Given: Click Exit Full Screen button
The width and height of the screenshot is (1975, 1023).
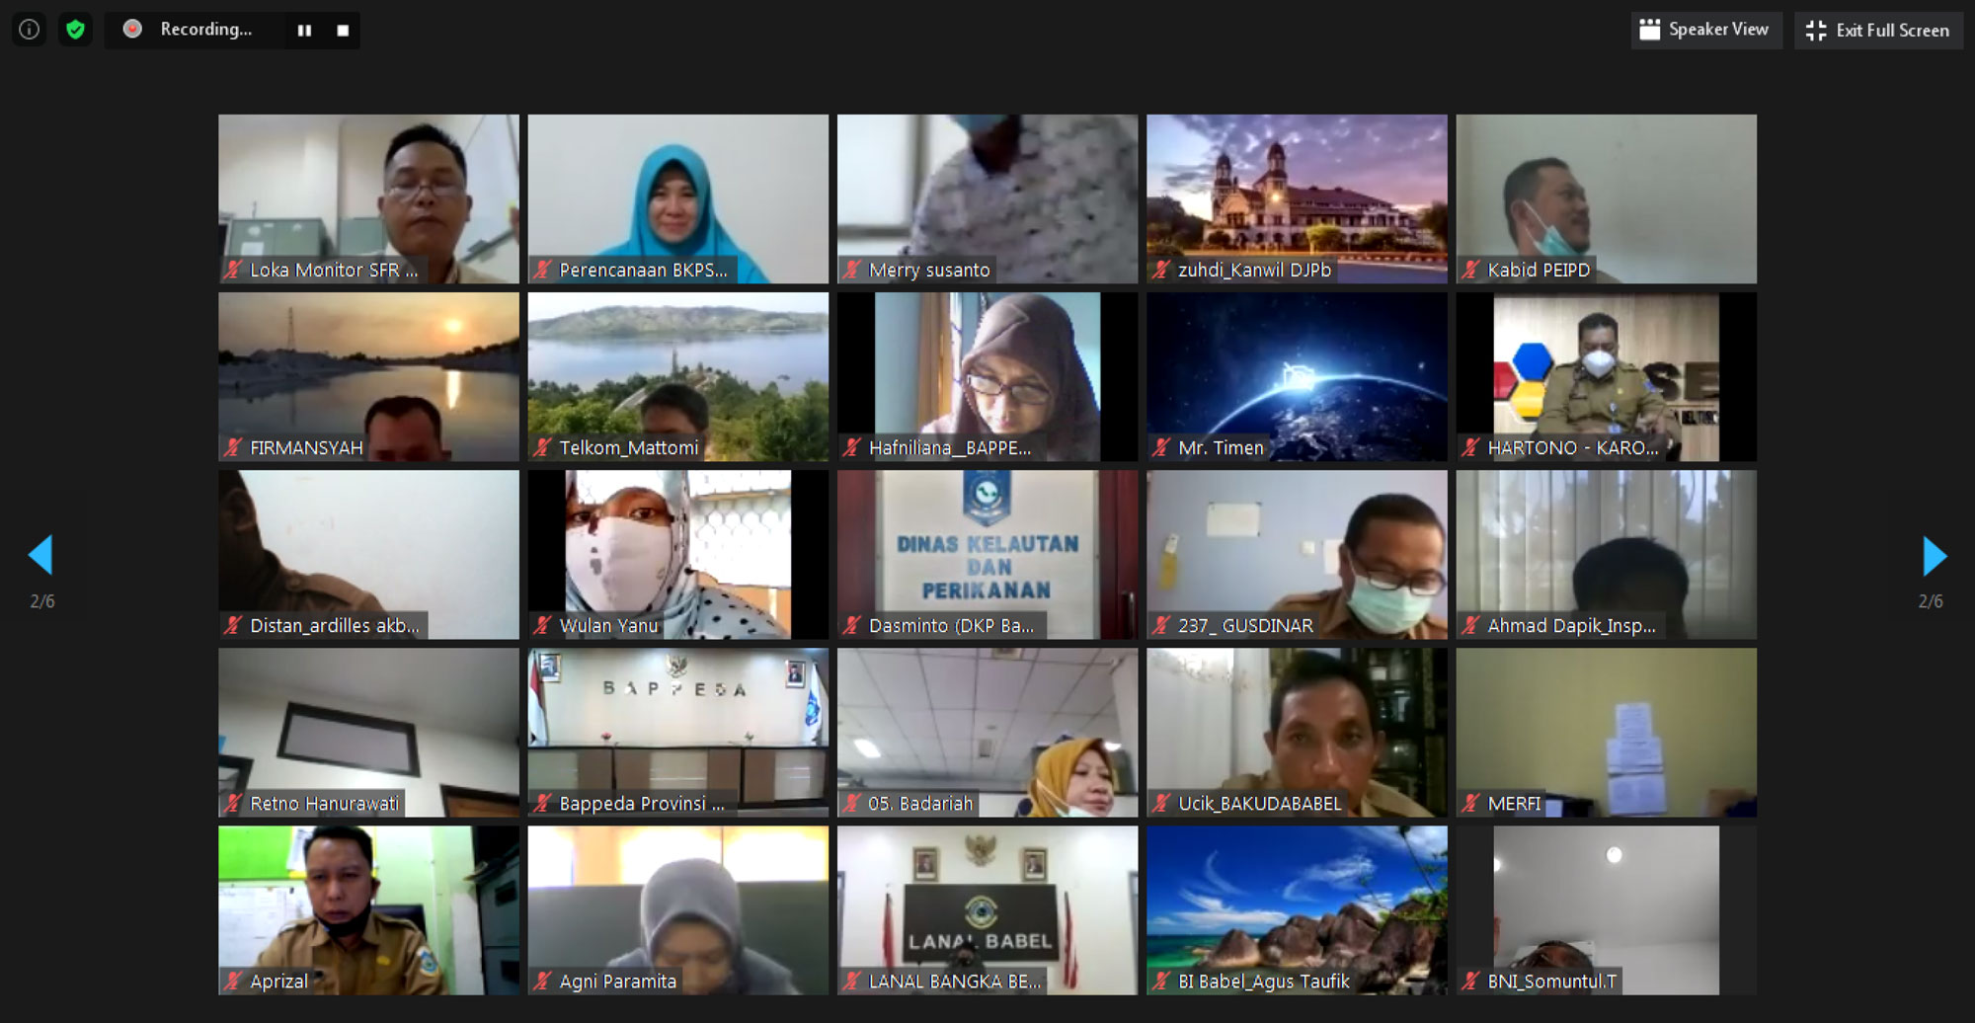Looking at the screenshot, I should click(x=1878, y=31).
